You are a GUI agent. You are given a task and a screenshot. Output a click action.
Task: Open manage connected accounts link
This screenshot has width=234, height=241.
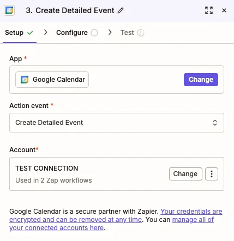pyautogui.click(x=111, y=224)
